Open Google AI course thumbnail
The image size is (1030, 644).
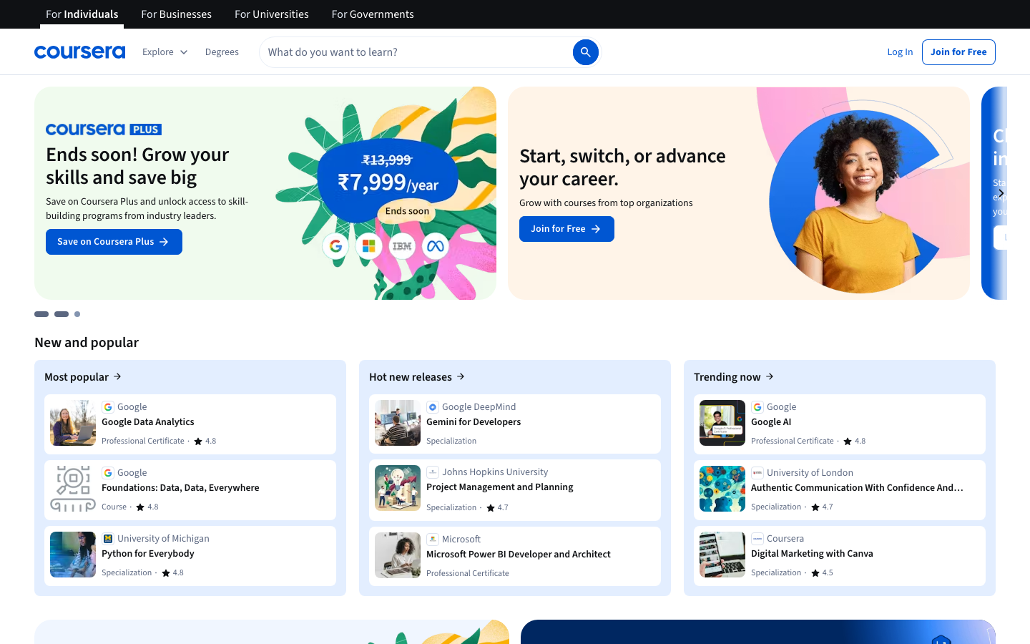click(722, 423)
